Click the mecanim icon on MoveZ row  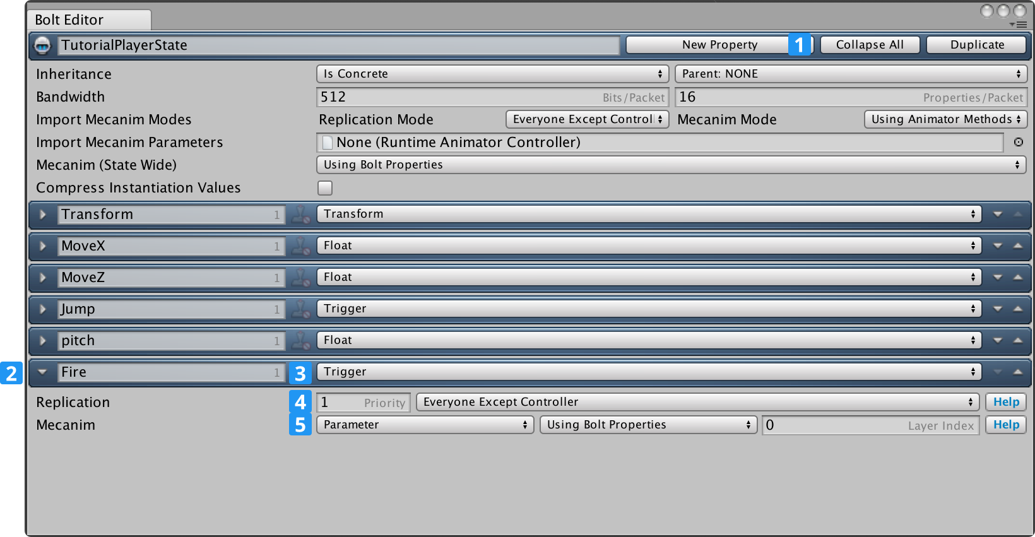[x=301, y=278]
